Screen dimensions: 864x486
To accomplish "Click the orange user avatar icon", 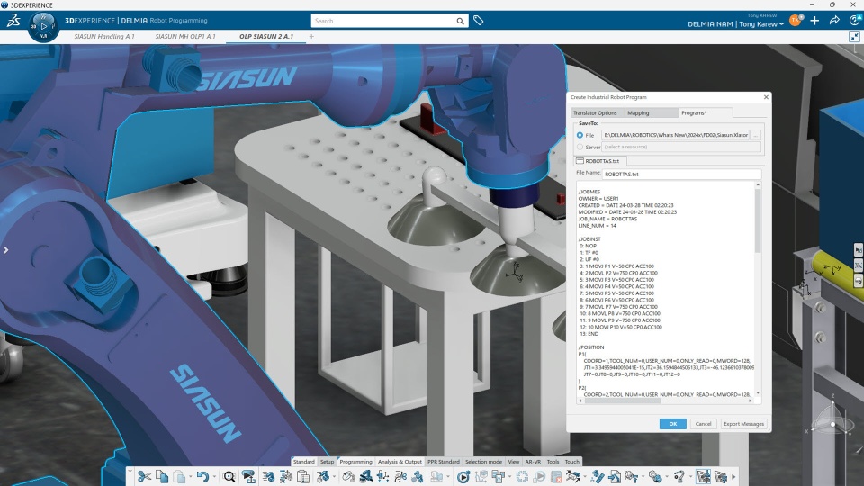I will pyautogui.click(x=795, y=21).
